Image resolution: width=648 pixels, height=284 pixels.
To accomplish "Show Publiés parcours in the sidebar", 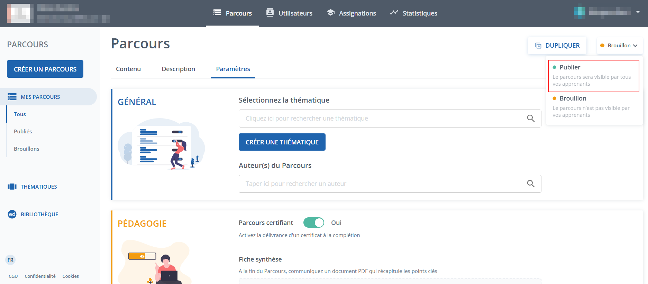I will pyautogui.click(x=23, y=131).
